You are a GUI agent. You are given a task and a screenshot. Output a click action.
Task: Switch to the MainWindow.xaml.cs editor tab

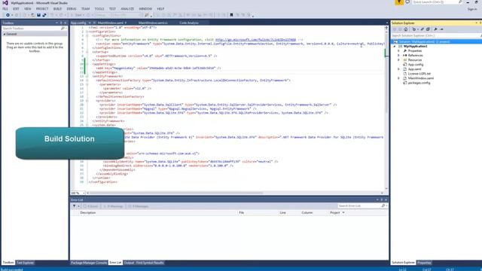coord(153,23)
